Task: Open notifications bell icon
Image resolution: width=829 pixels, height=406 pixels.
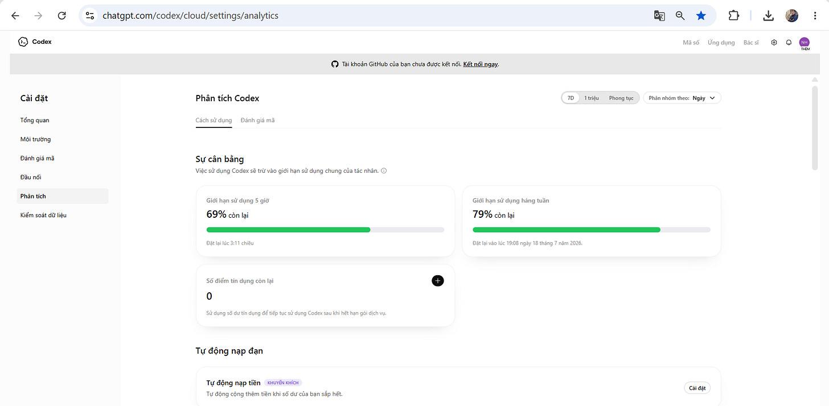Action: 789,43
